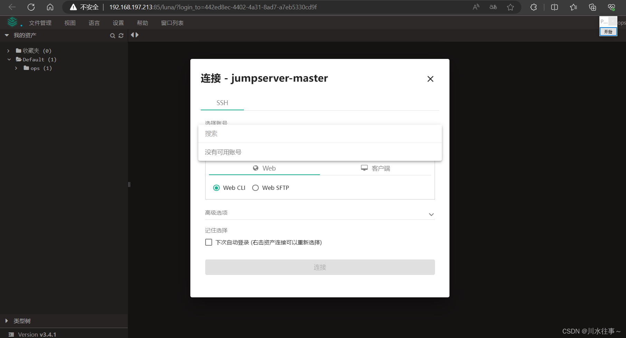Open the favorites list icon
The image size is (626, 338).
573,7
